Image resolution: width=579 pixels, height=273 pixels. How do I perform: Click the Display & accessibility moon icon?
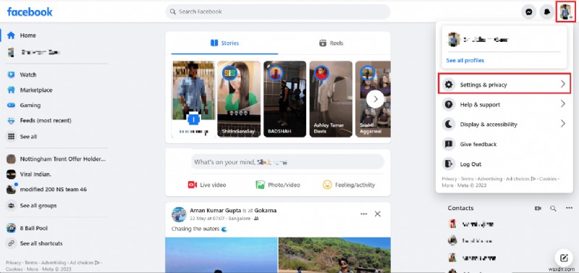pos(448,124)
